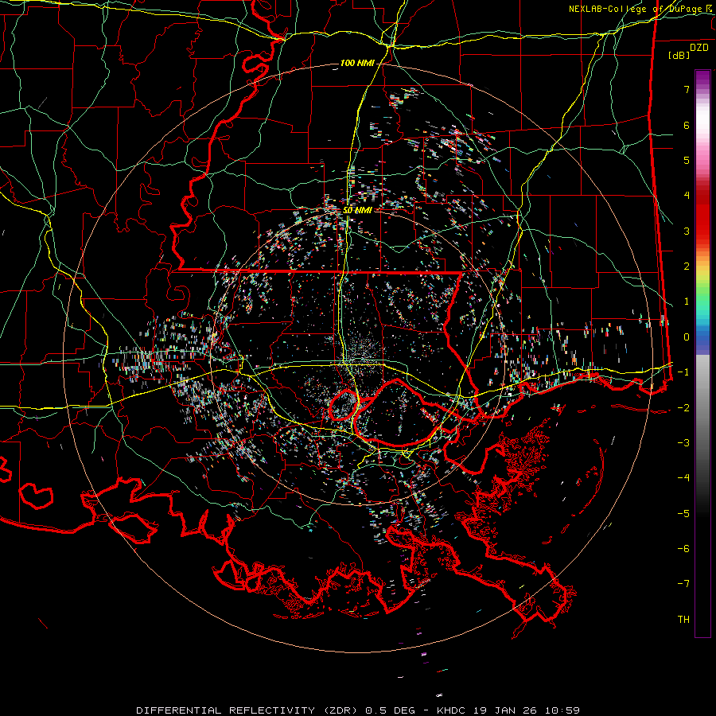Click the 5 value on the color scale

(x=687, y=160)
